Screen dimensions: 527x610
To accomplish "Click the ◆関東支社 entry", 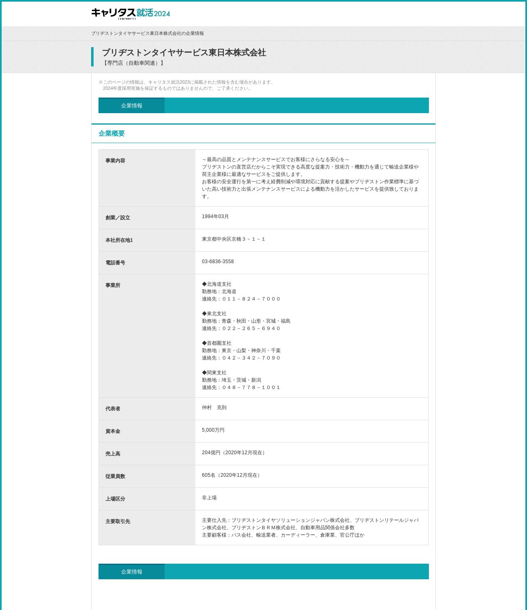I will click(214, 373).
